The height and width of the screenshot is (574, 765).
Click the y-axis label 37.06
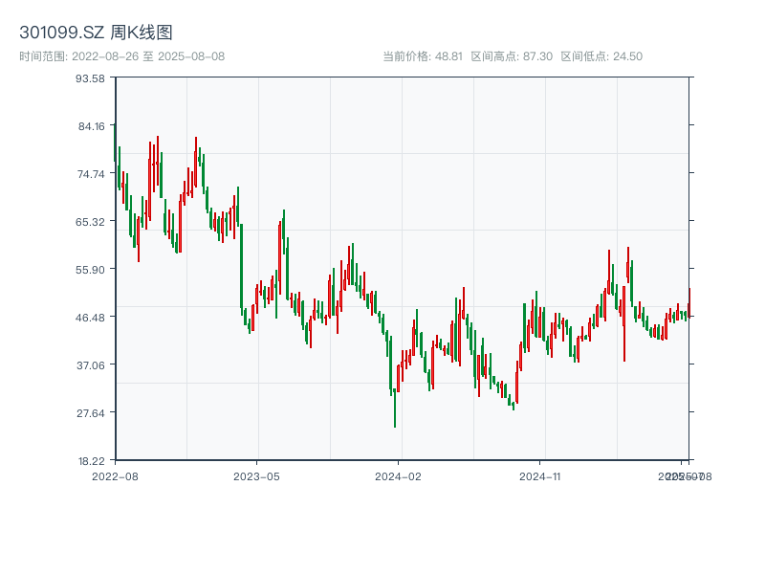[91, 365]
